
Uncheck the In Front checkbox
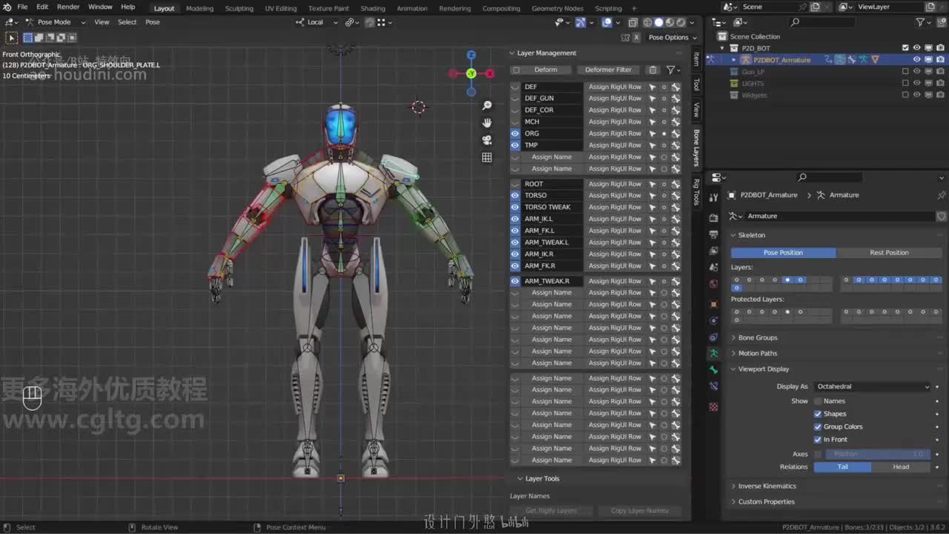tap(818, 440)
